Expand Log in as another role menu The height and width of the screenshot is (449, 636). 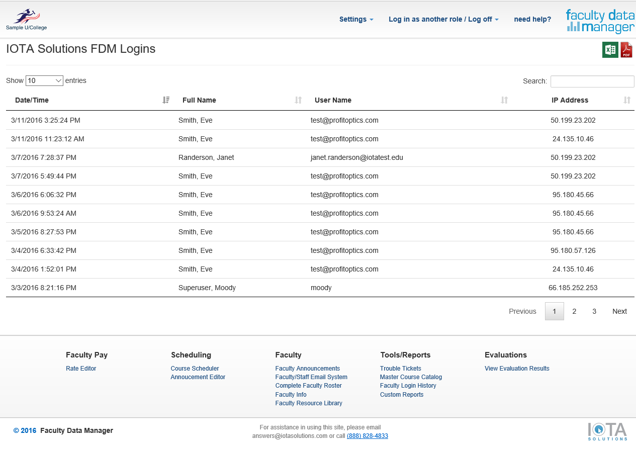coord(443,19)
